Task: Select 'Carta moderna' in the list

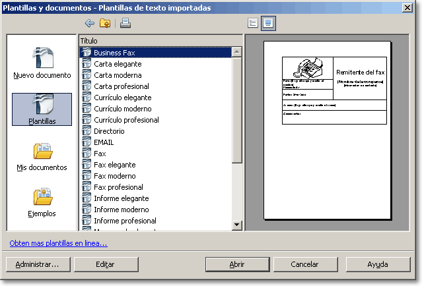Action: [118, 75]
